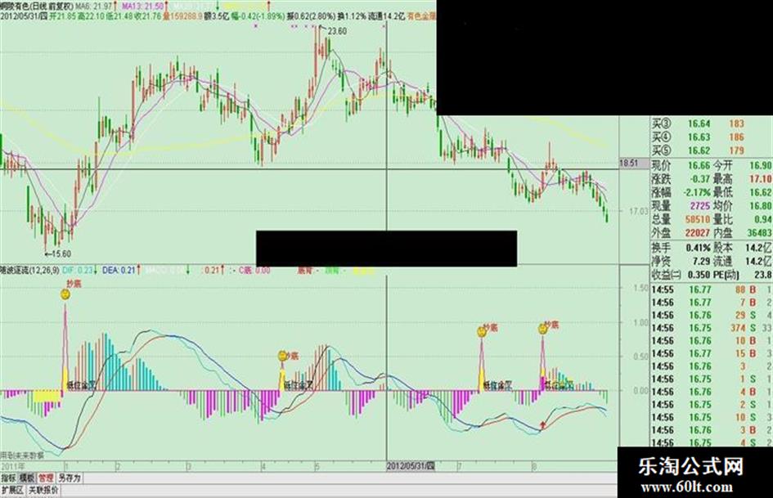Click the 低位金叉 label under the tallest spike
773x498 pixels.
click(x=81, y=386)
